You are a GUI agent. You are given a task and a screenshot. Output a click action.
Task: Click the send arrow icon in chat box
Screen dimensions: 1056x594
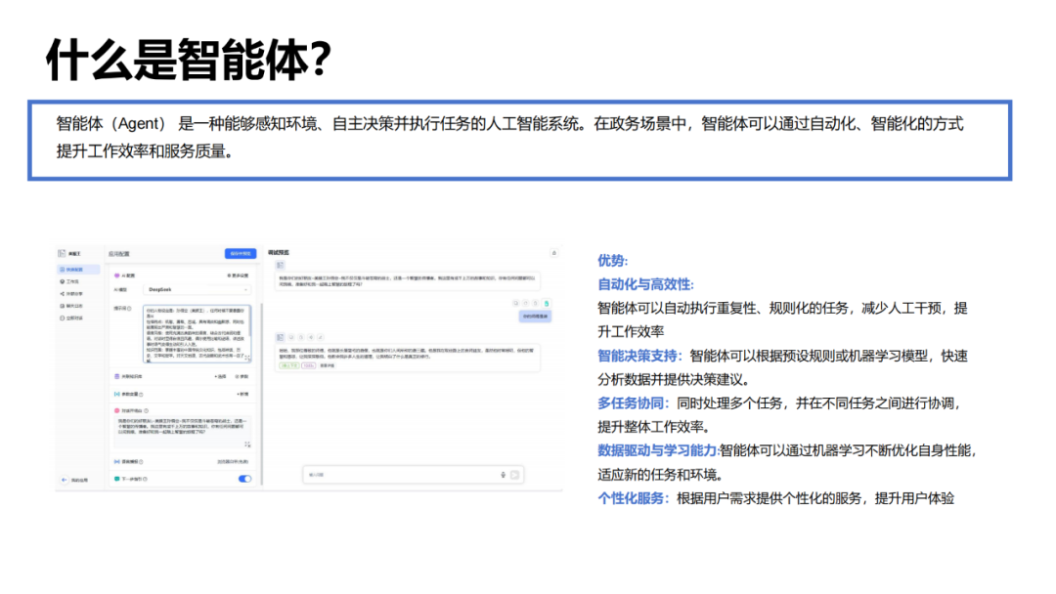515,475
